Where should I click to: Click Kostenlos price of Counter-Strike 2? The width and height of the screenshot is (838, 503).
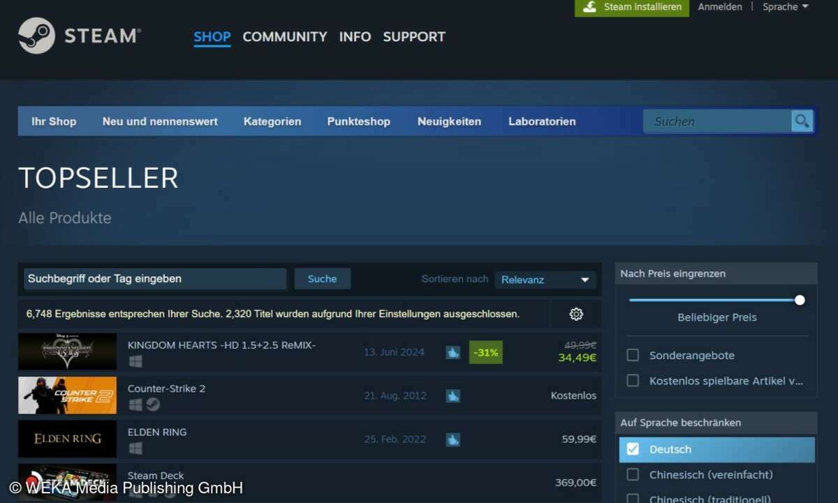[573, 395]
